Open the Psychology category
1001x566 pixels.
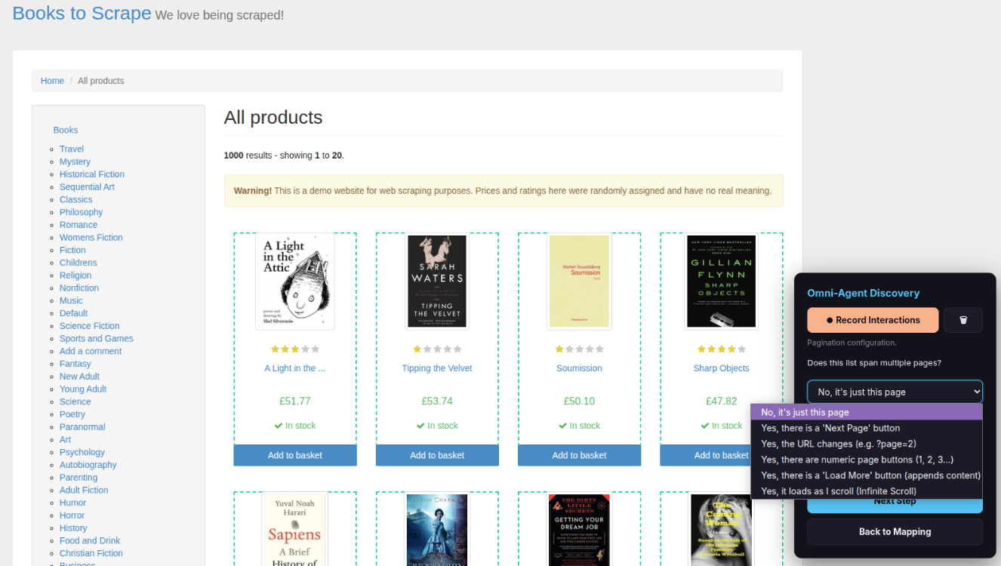82,452
